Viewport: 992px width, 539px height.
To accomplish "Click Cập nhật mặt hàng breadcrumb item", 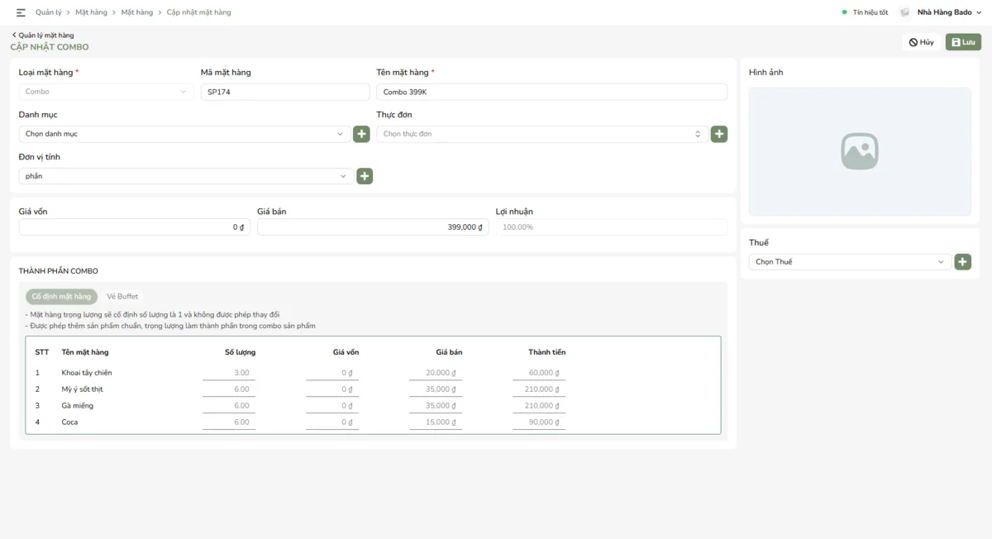I will coord(199,12).
